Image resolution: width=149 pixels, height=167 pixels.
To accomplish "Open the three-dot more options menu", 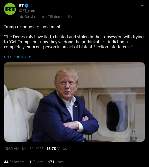I will 143,5.
